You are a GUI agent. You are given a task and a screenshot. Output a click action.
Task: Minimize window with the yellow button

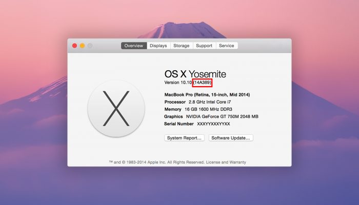[x=82, y=46]
